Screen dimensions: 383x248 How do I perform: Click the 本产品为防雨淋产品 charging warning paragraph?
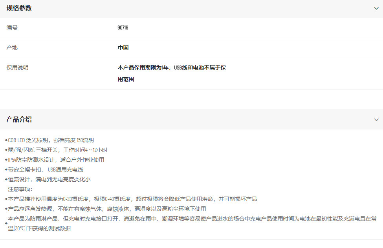point(192,223)
